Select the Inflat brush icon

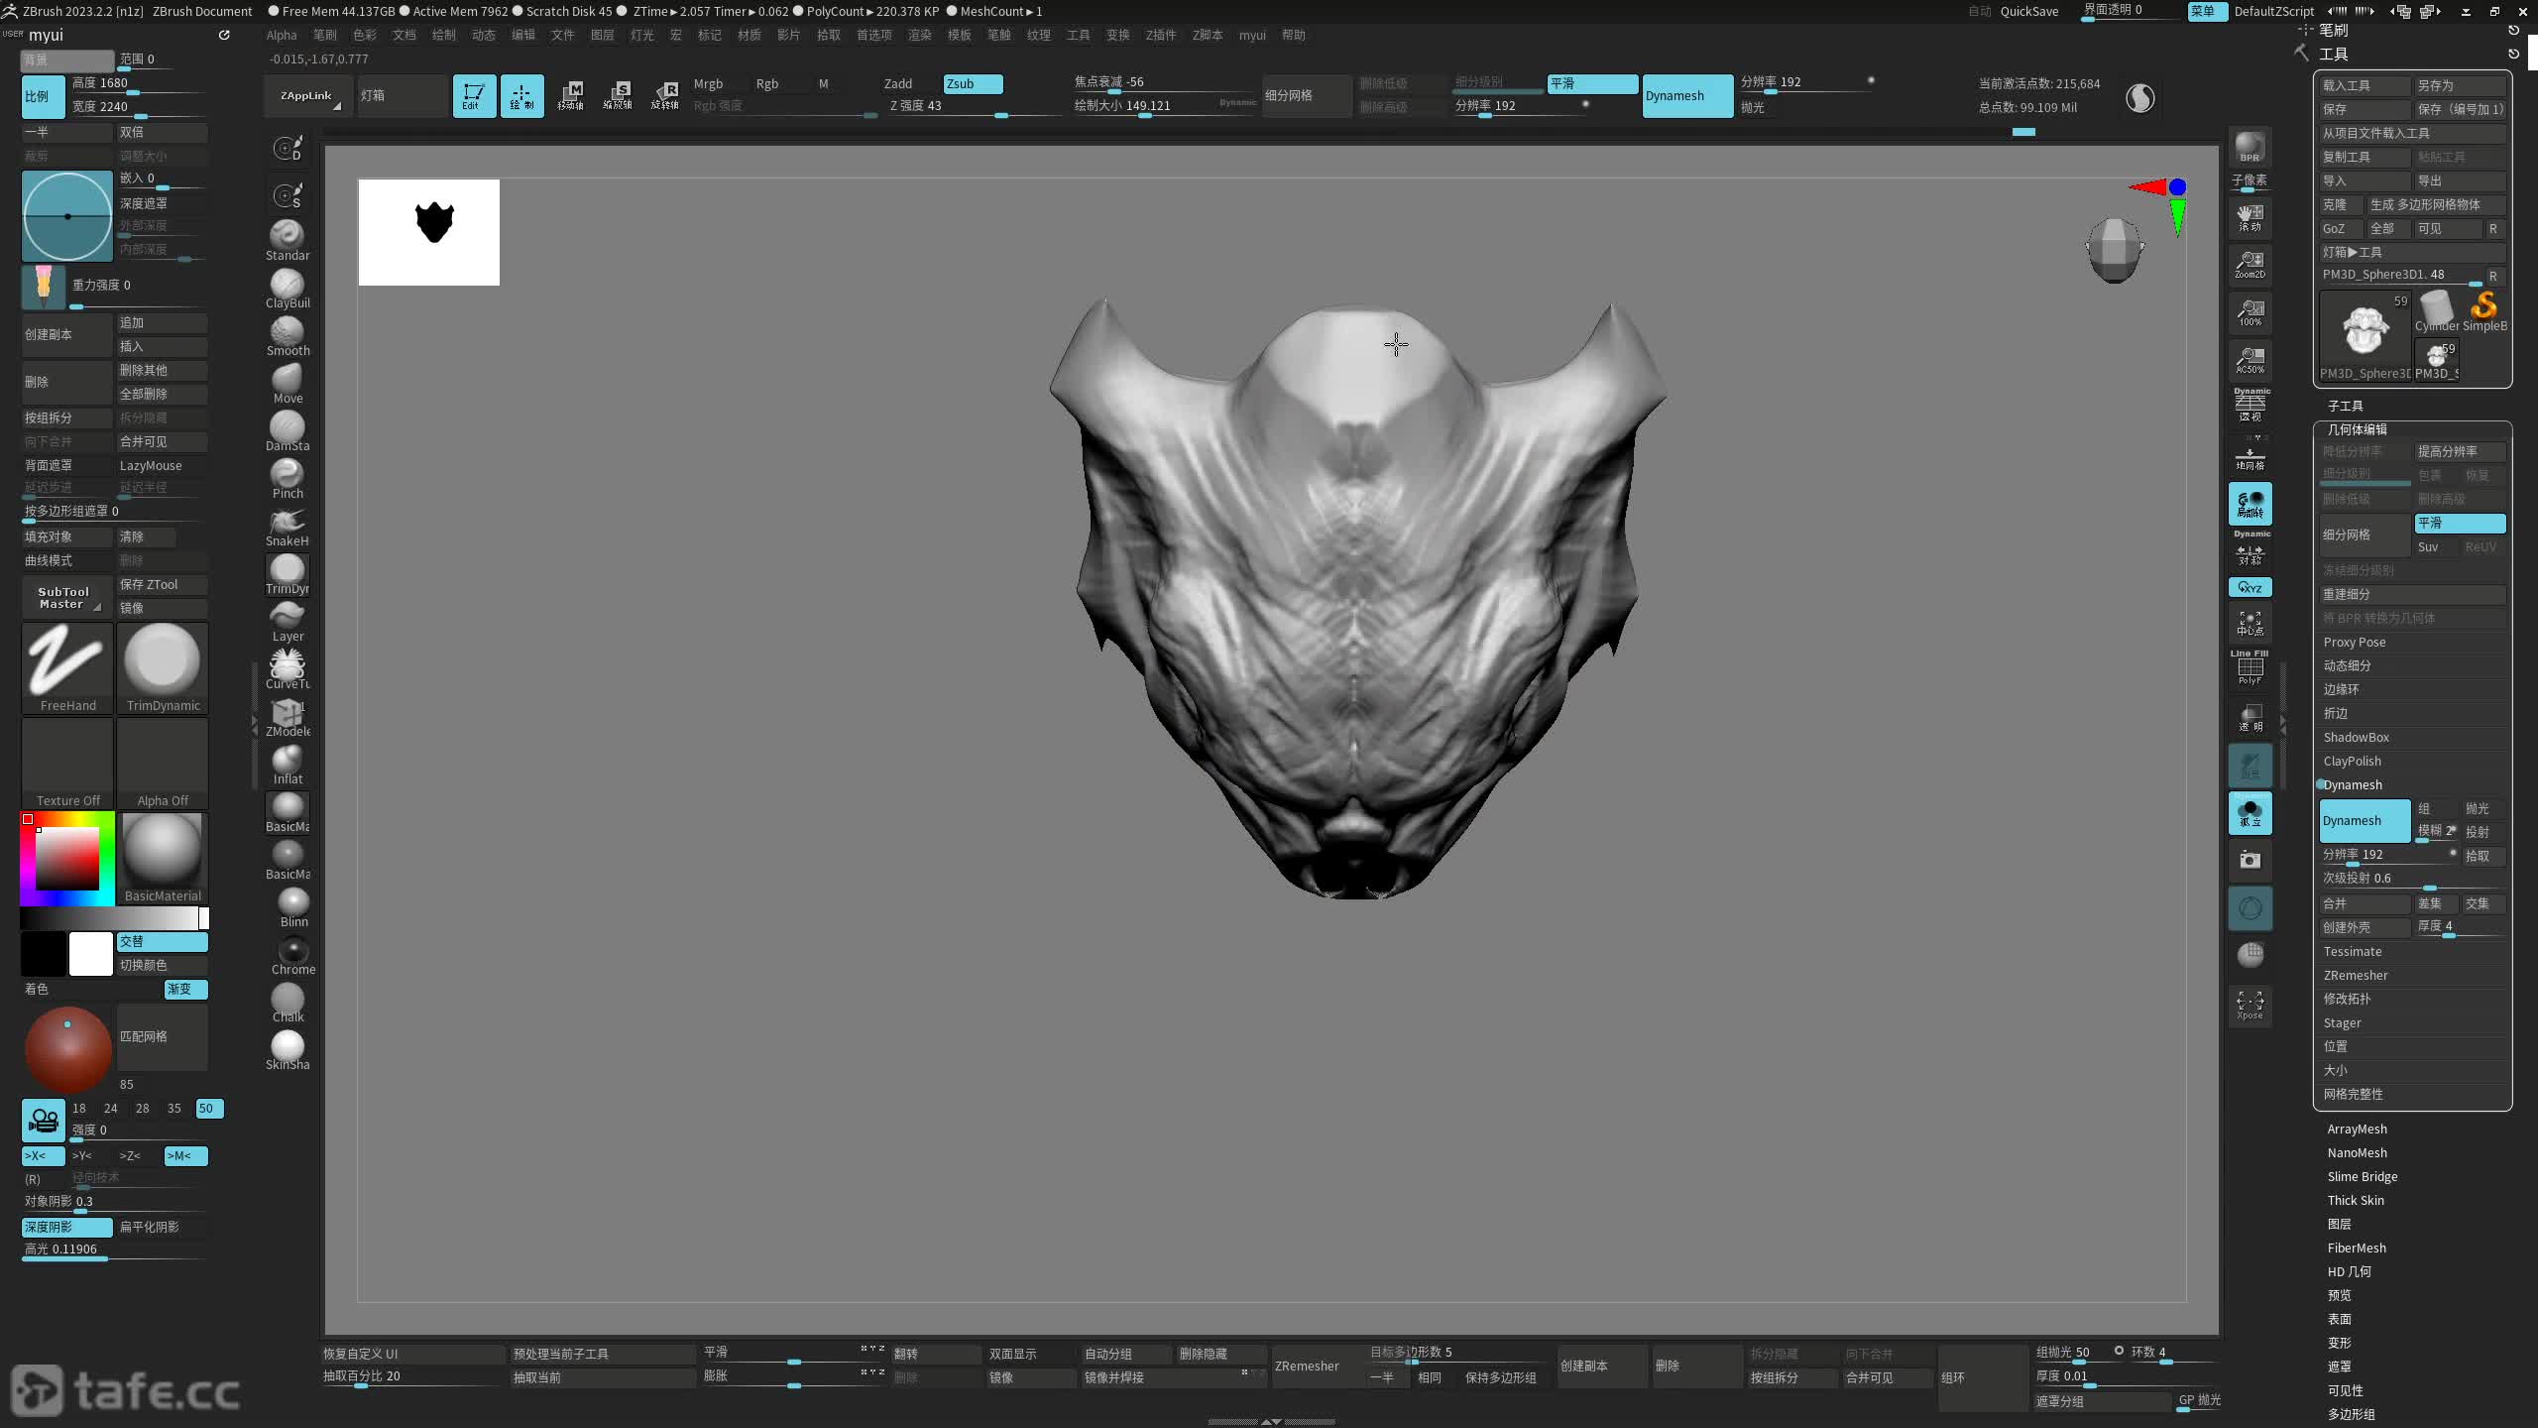(x=287, y=761)
